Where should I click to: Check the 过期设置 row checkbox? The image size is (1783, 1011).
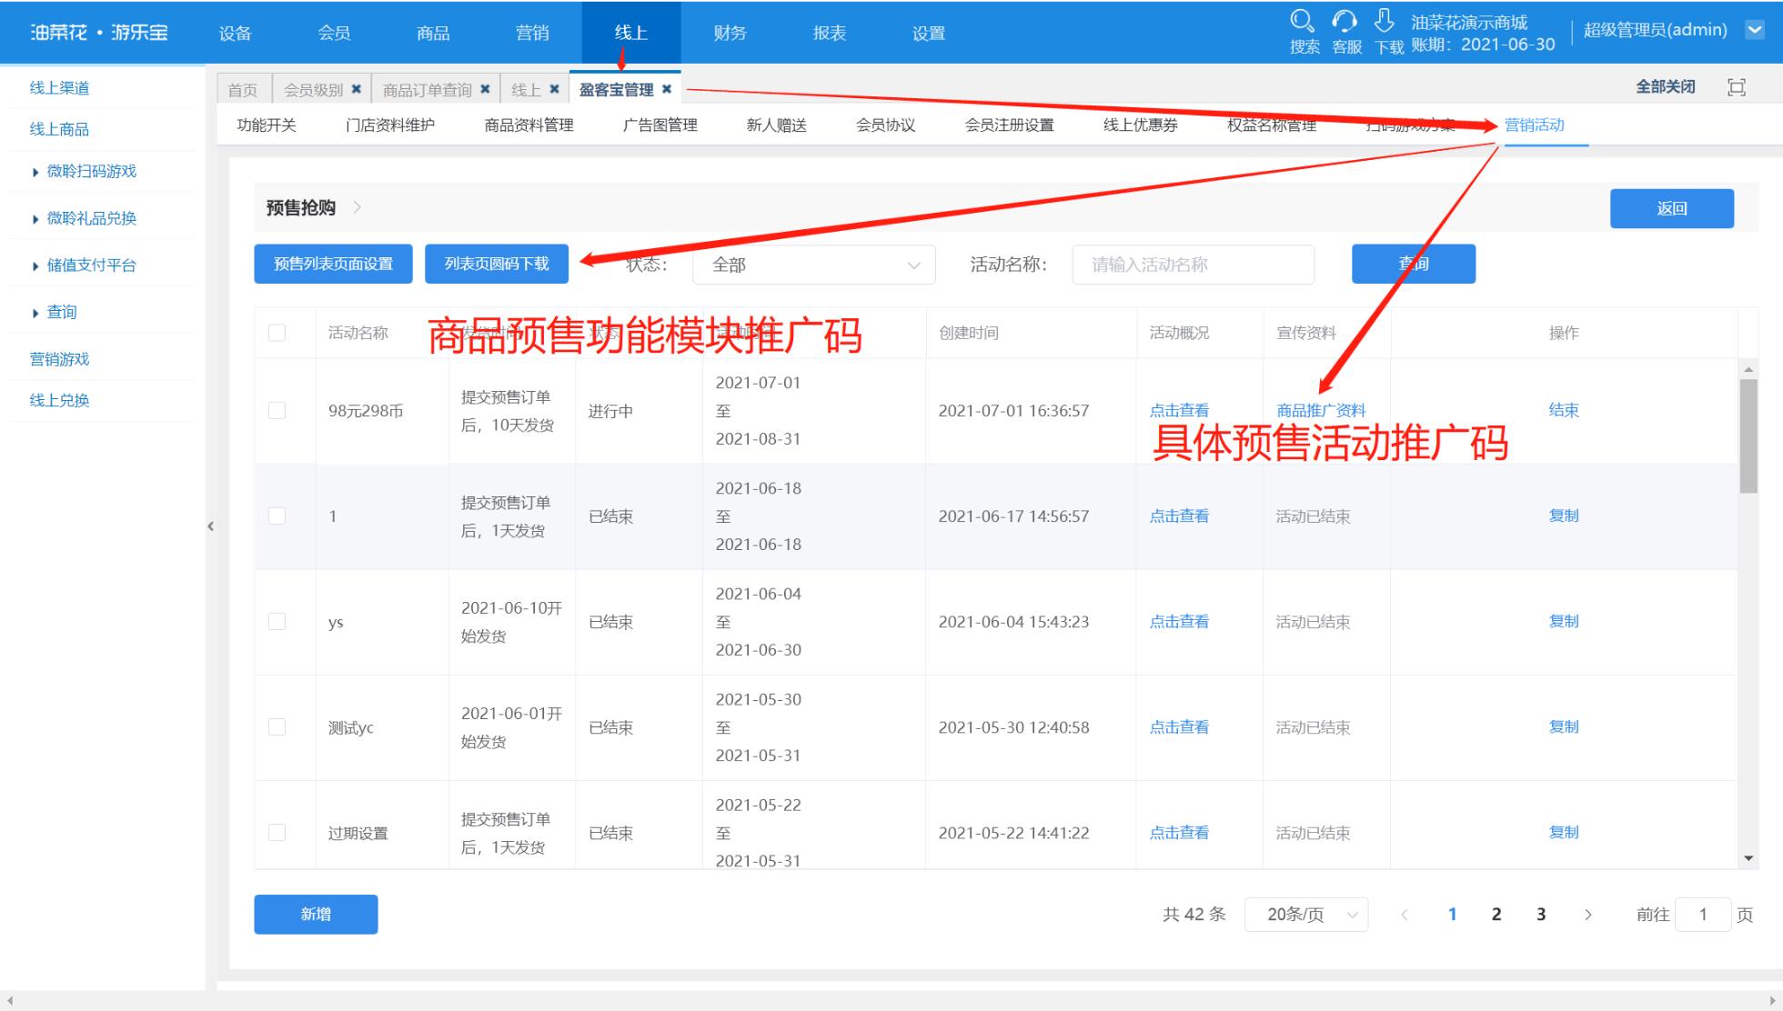pyautogui.click(x=277, y=833)
